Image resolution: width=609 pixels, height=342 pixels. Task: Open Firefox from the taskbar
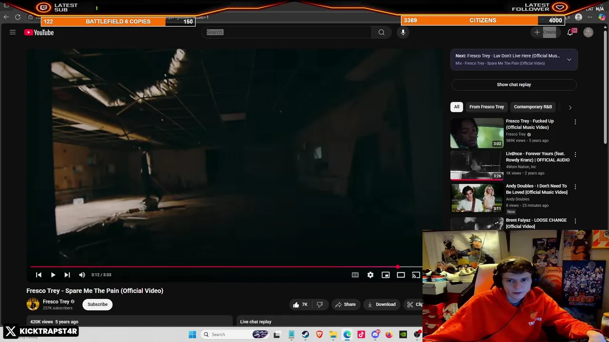point(389,334)
